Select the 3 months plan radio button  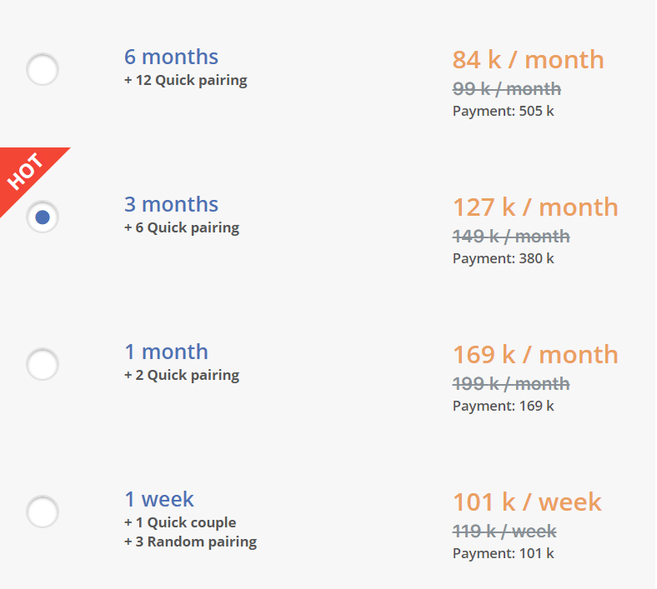click(43, 217)
